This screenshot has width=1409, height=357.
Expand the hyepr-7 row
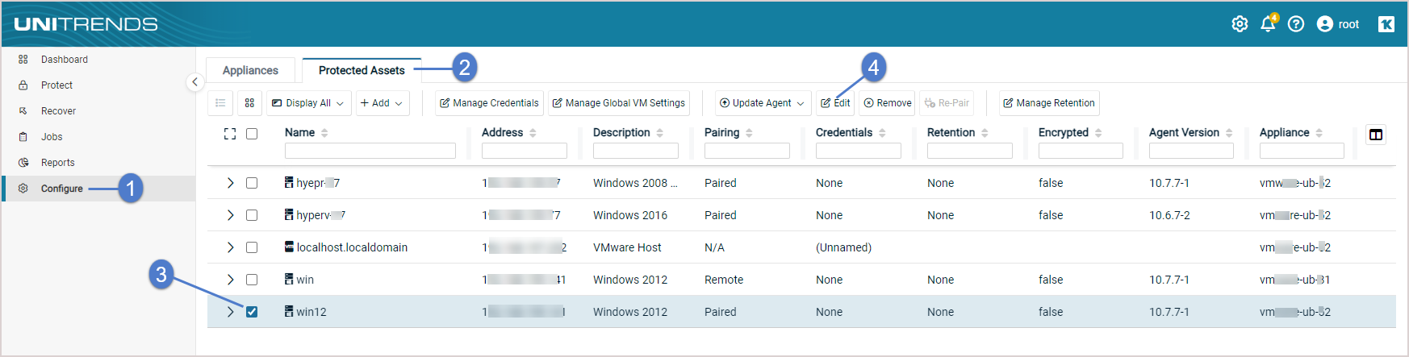pyautogui.click(x=230, y=183)
